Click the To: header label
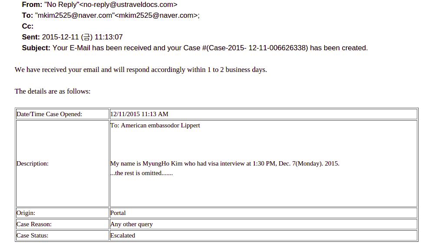 point(27,16)
